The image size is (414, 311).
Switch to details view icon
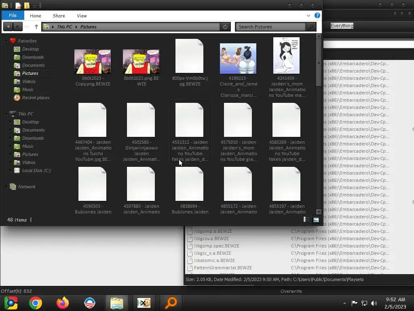(x=306, y=219)
